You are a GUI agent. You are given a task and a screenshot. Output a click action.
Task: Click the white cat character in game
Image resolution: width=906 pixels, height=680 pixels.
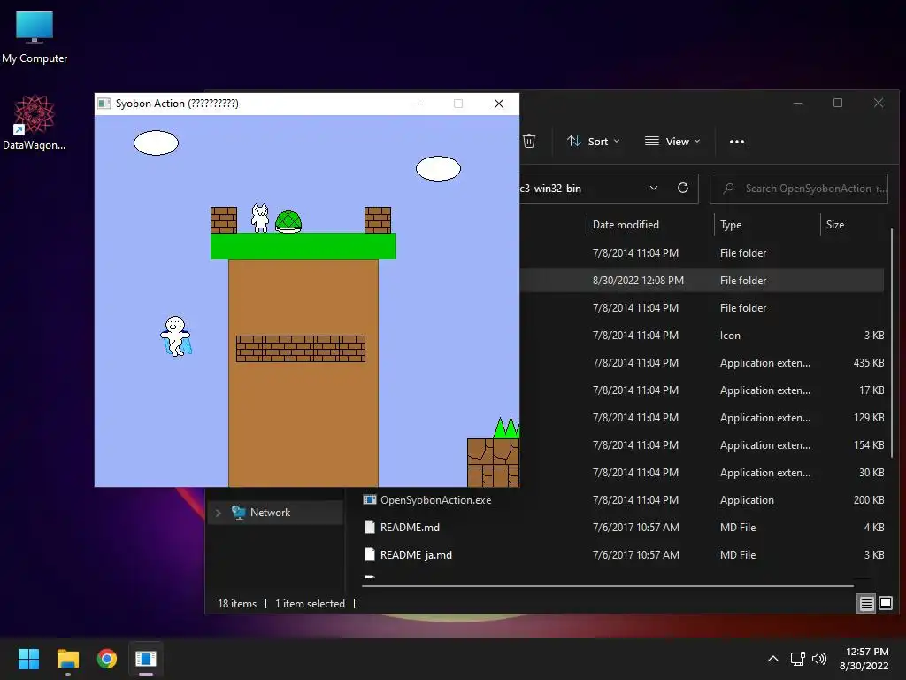coord(260,218)
